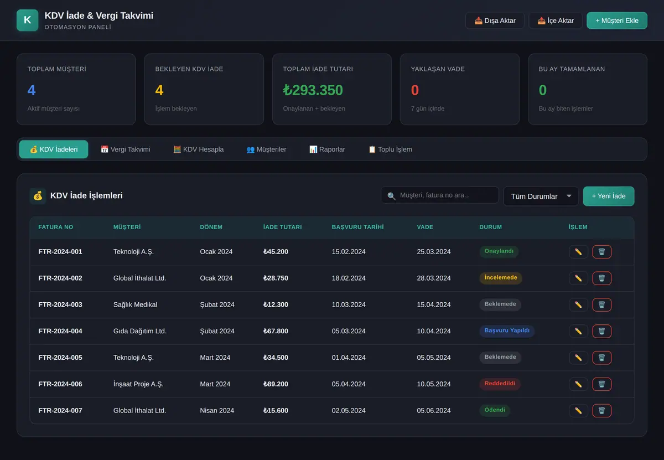The width and height of the screenshot is (664, 460).
Task: Remove the rejected FTR-2024-006 entry
Action: pyautogui.click(x=601, y=384)
